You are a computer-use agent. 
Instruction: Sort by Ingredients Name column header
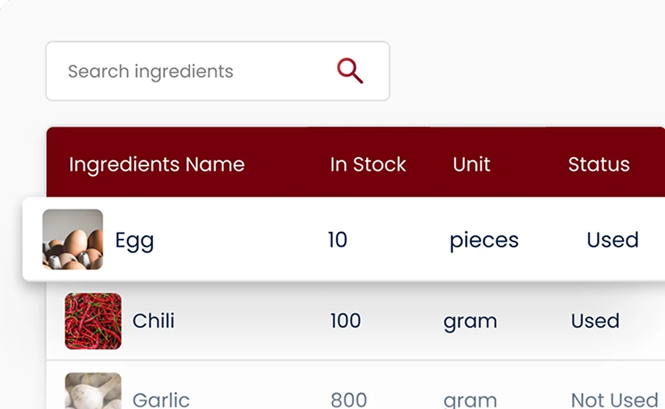click(x=157, y=164)
